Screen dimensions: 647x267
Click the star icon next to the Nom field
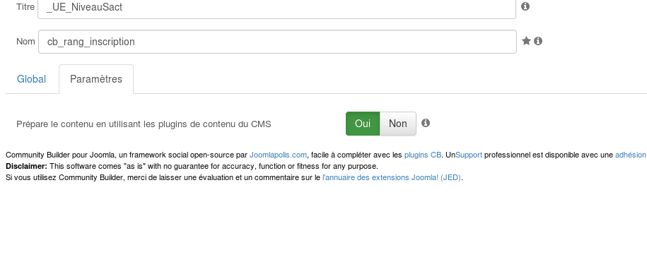point(526,41)
